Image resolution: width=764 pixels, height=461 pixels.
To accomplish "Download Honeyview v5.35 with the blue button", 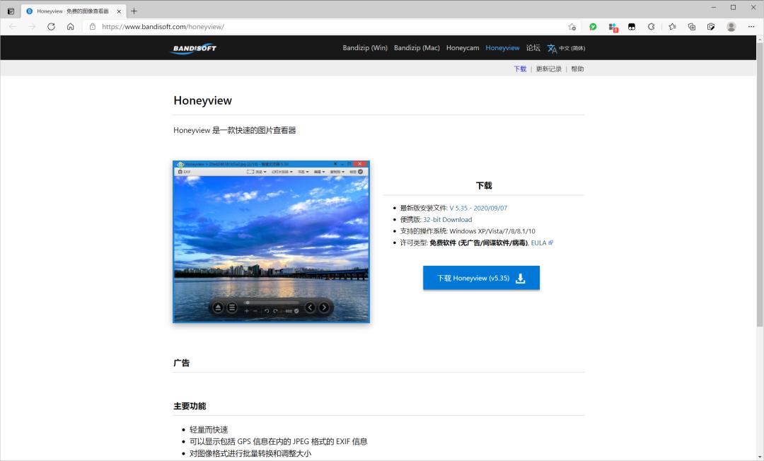I will tap(481, 277).
